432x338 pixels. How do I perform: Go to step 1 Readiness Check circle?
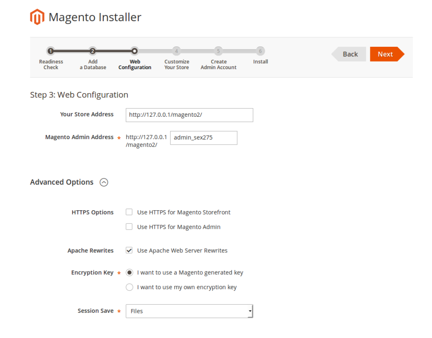[51, 51]
